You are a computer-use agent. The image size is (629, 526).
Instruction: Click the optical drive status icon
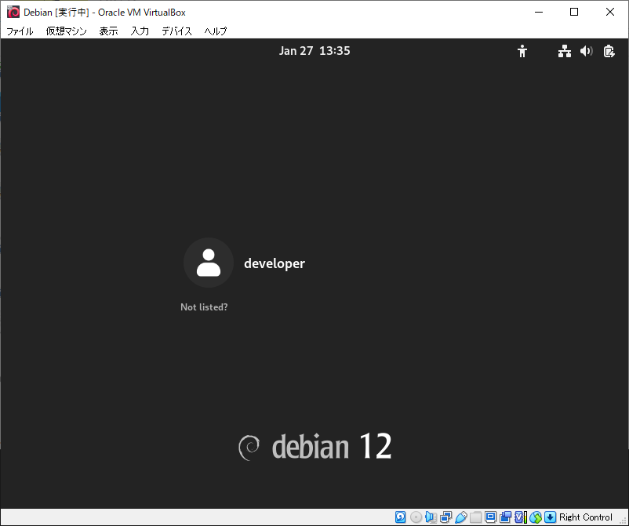[x=416, y=517]
